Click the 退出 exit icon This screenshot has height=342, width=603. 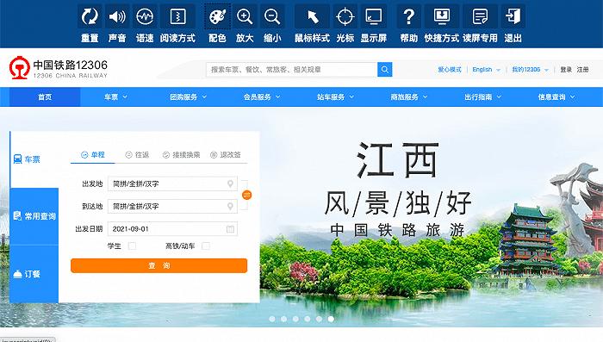(x=513, y=16)
